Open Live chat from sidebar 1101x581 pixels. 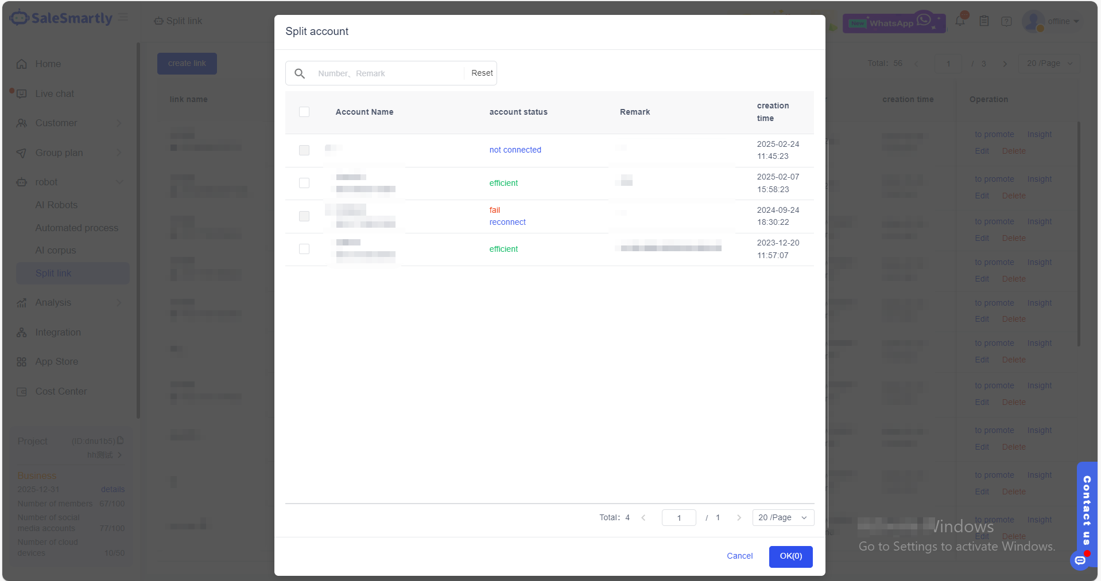tap(55, 93)
